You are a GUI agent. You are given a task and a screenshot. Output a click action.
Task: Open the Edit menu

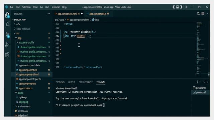[x=18, y=7]
